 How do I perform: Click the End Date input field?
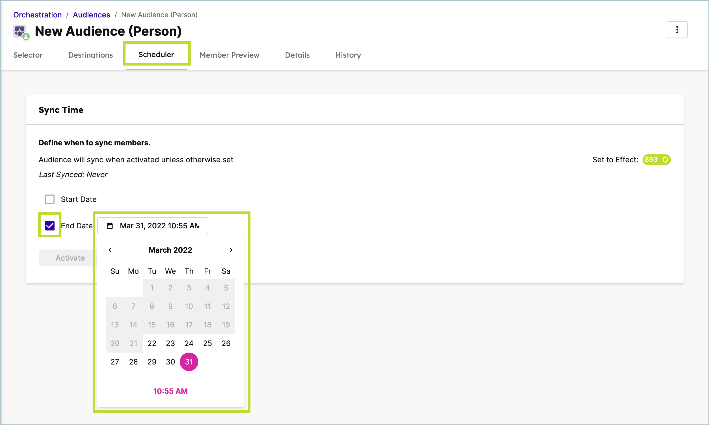152,226
